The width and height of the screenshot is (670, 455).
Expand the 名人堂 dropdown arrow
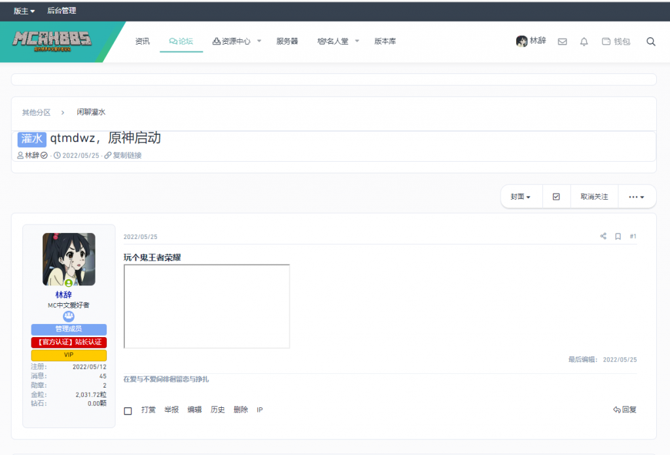[357, 41]
